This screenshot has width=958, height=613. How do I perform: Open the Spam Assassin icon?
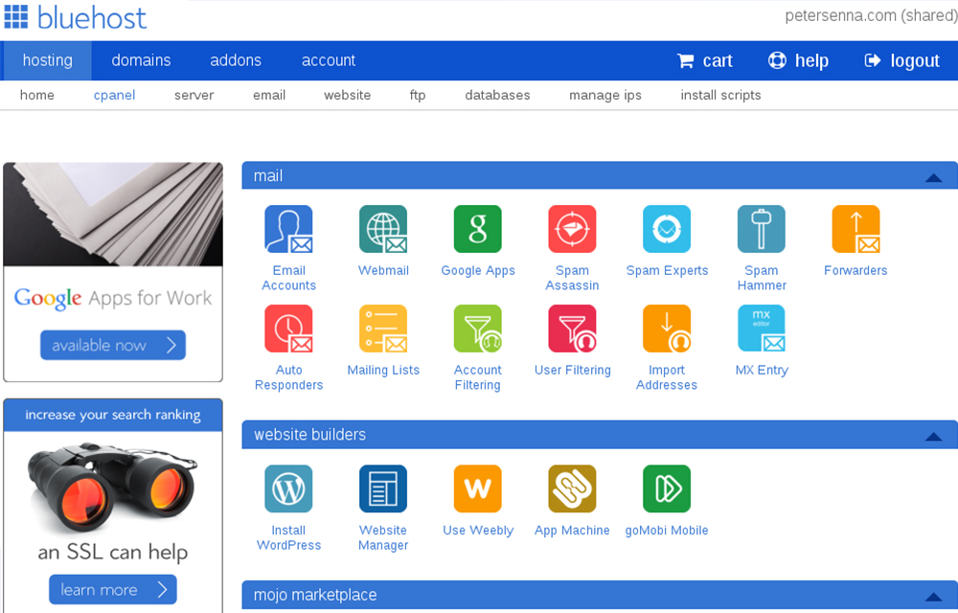coord(572,229)
